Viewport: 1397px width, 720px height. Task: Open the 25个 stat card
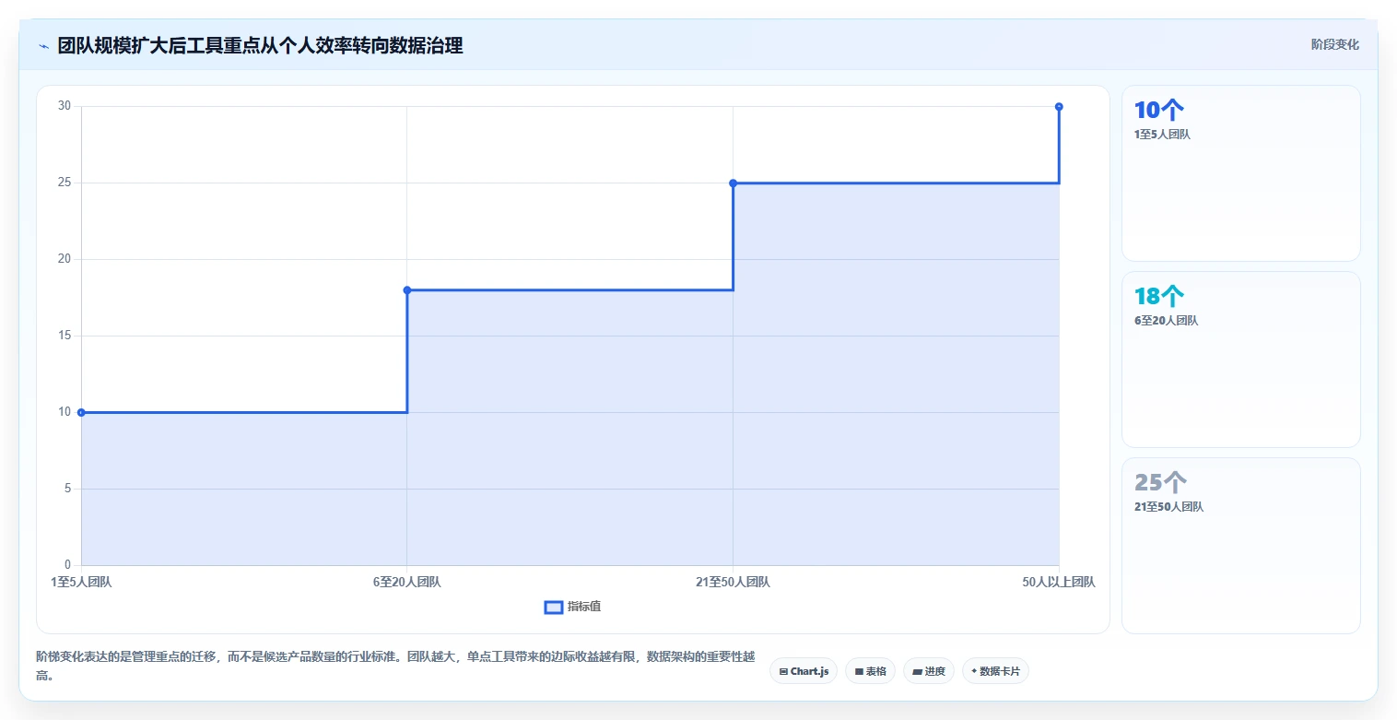point(1240,546)
